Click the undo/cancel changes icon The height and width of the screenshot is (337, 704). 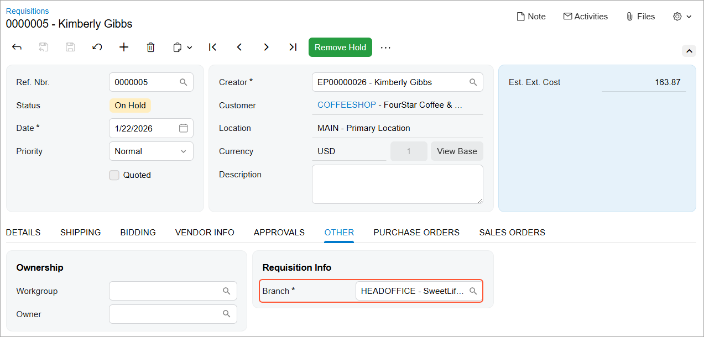(97, 48)
